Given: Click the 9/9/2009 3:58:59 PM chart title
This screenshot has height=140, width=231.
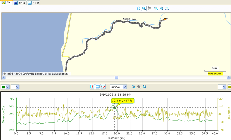Looking at the screenshot, I should click(115, 94).
